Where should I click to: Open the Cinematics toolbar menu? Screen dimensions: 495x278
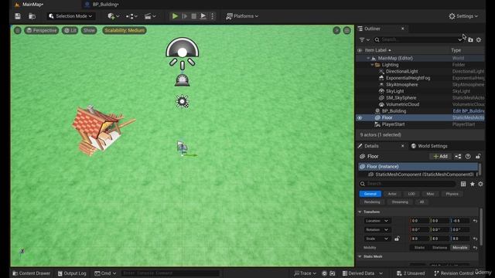click(x=150, y=16)
